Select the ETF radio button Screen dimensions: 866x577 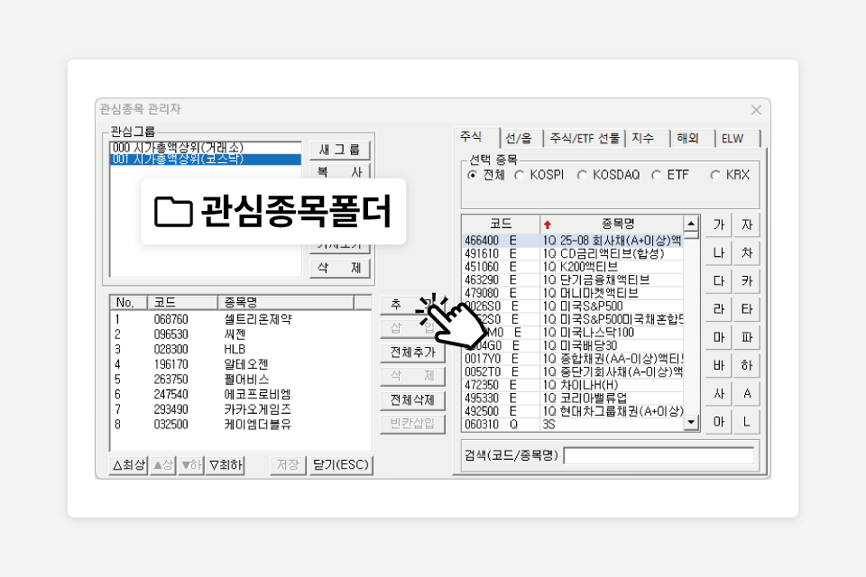[657, 175]
